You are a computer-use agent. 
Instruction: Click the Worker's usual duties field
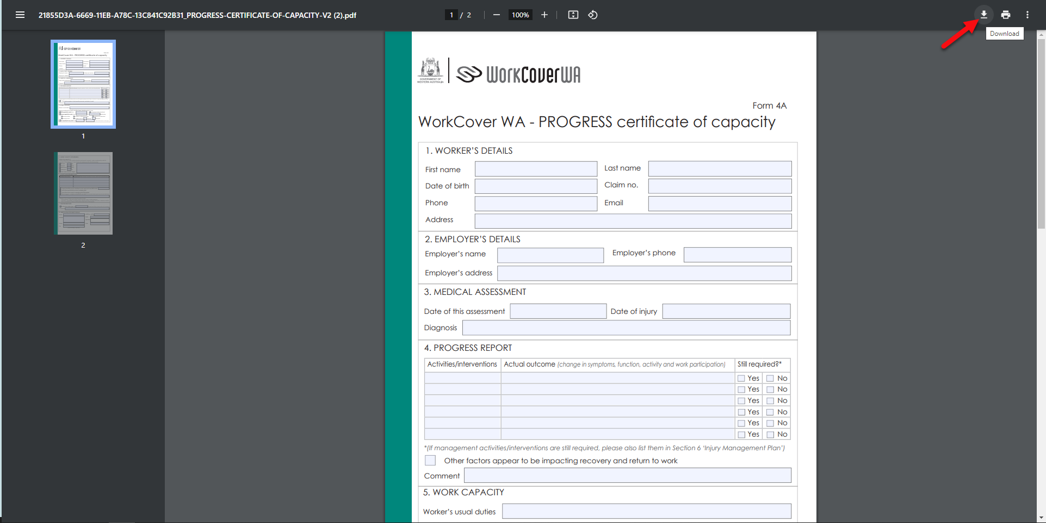pyautogui.click(x=647, y=511)
